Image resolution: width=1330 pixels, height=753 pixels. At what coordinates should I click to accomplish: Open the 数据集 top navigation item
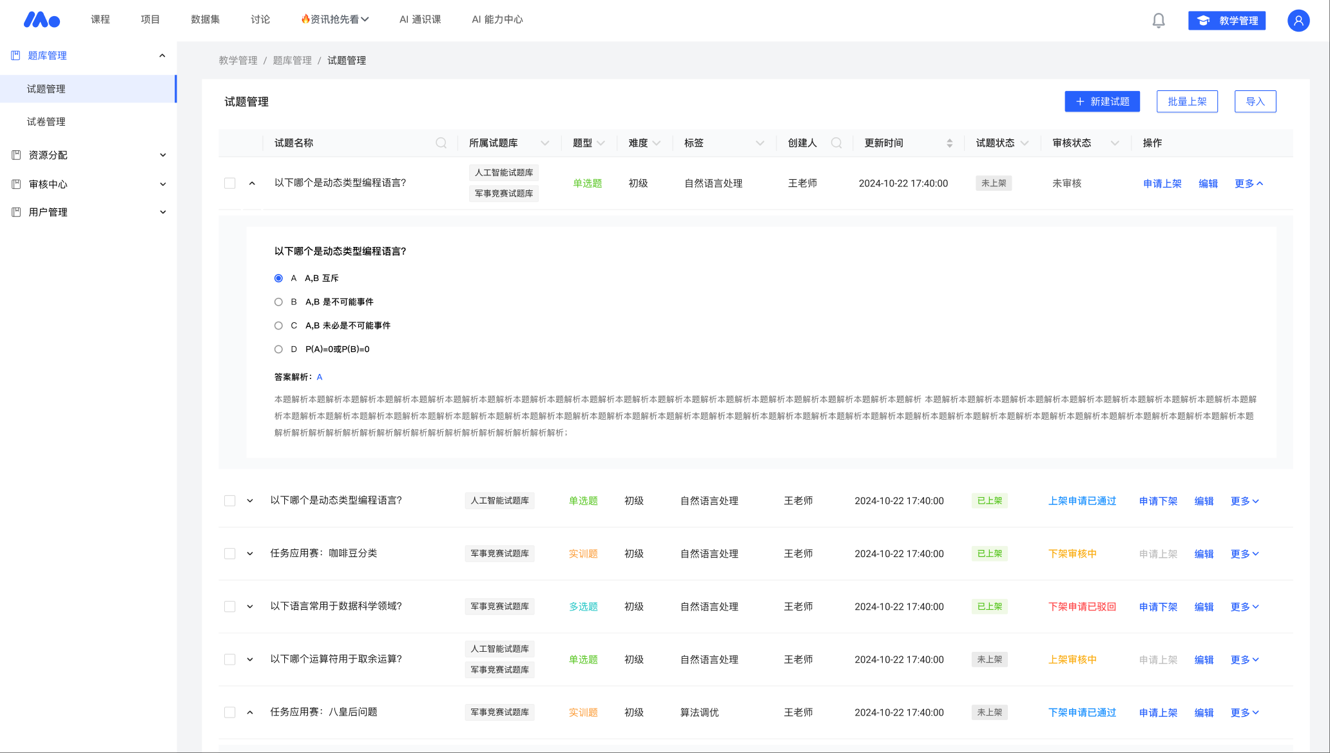tap(205, 19)
